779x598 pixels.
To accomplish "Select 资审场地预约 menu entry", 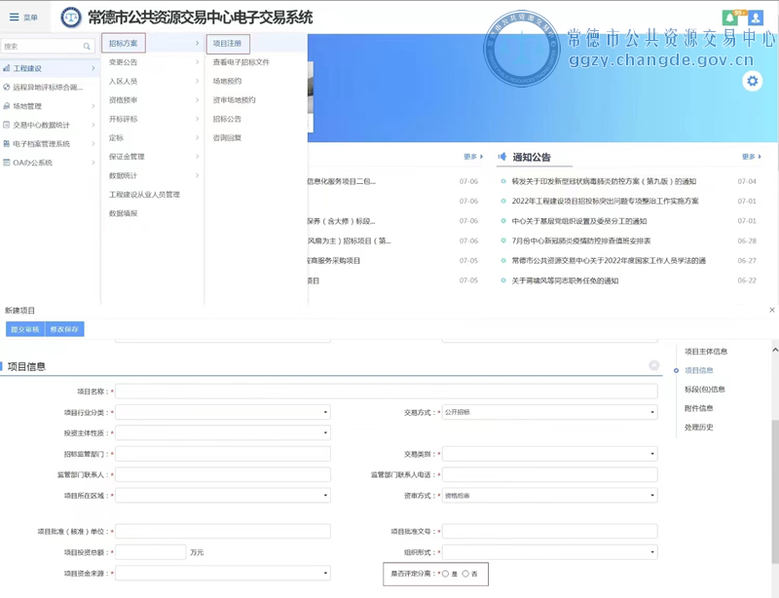I will (234, 100).
